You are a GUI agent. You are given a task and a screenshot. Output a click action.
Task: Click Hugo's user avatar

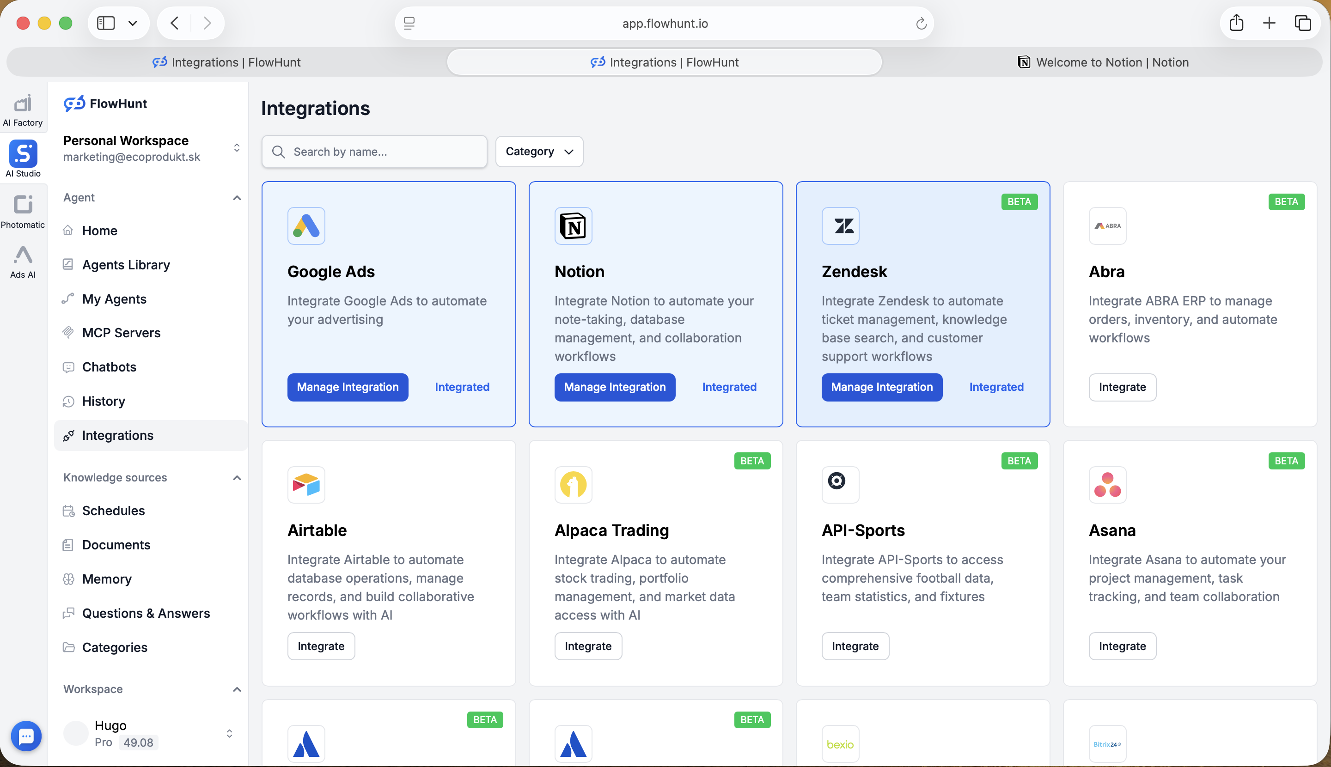[76, 733]
